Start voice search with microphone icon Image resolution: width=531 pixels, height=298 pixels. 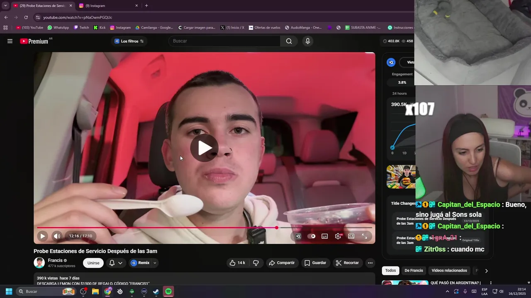(x=307, y=41)
